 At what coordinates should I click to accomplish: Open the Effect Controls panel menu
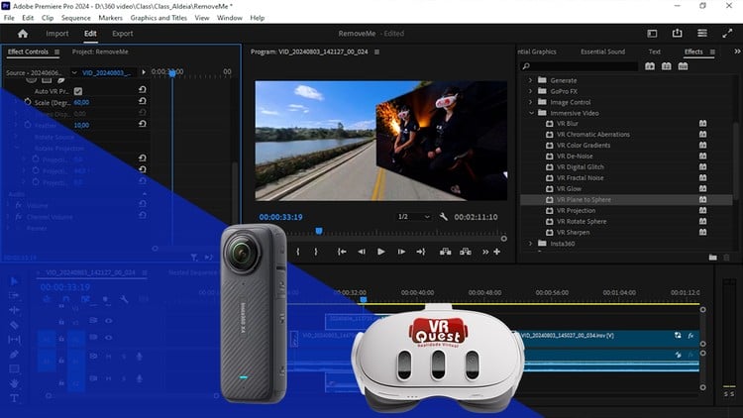click(56, 52)
